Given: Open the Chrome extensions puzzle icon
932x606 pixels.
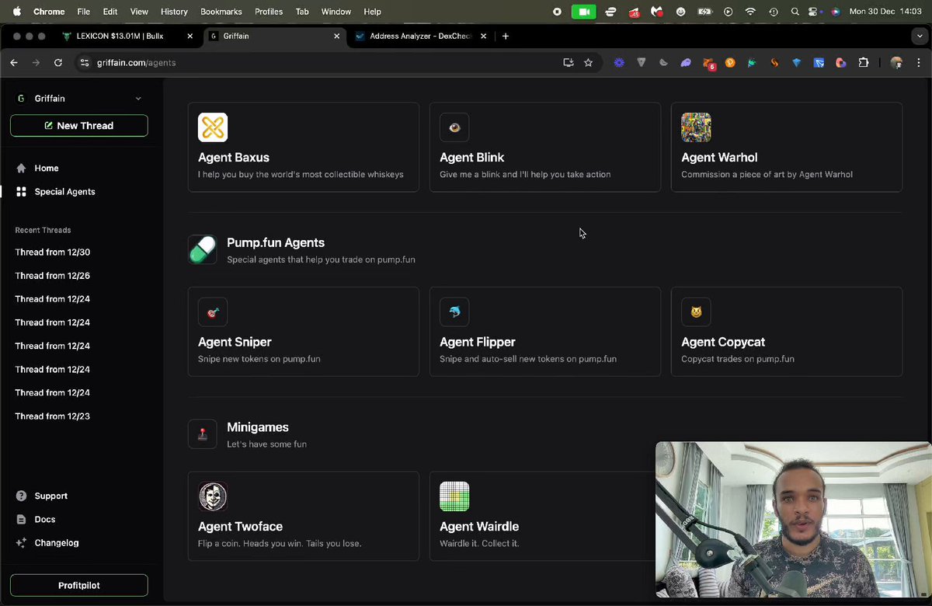Looking at the screenshot, I should [863, 63].
